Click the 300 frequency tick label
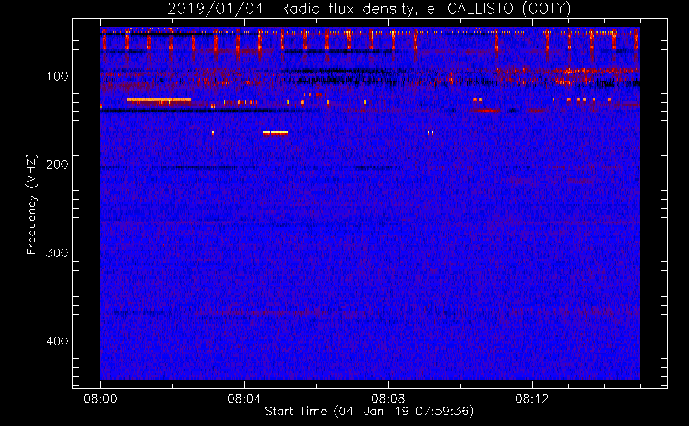Screen dimensions: 689x426 pos(57,253)
